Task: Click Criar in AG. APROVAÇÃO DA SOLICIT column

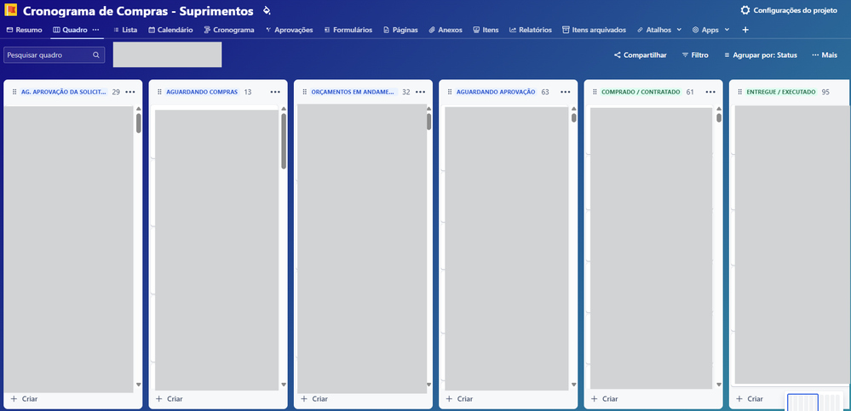Action: tap(24, 398)
